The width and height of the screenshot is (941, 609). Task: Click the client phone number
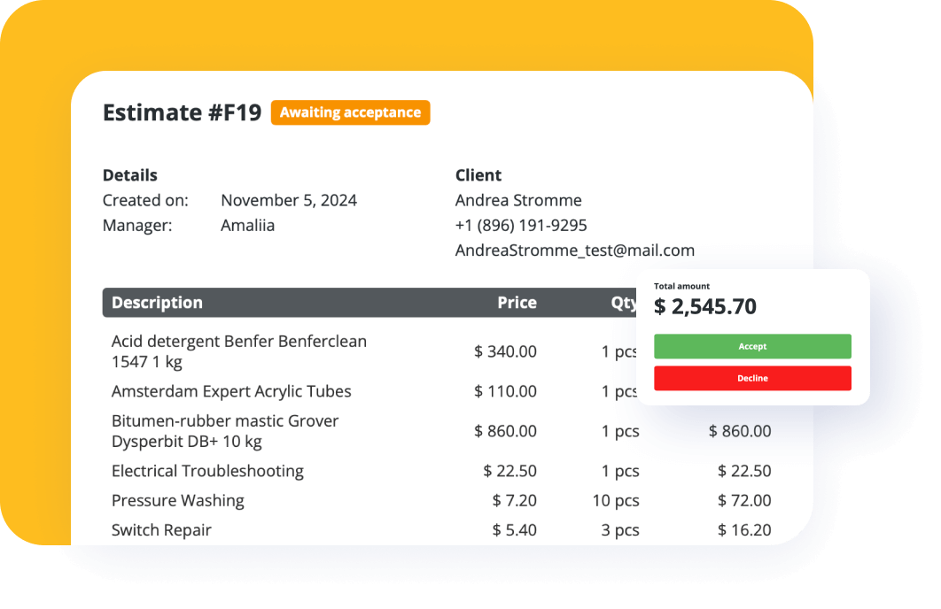[521, 225]
